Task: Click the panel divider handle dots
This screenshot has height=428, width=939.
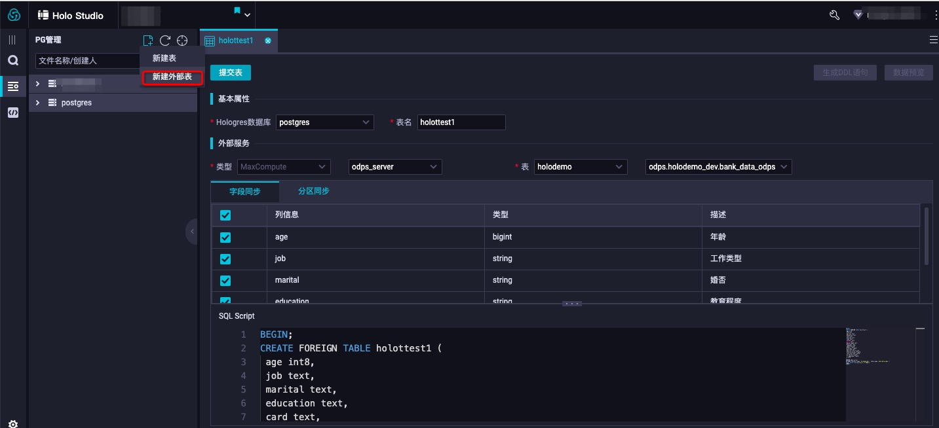Action: (572, 304)
